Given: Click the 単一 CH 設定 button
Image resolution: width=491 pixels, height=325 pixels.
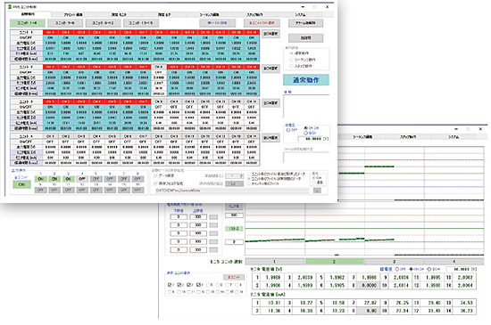Looking at the screenshot, I should tap(217, 23).
